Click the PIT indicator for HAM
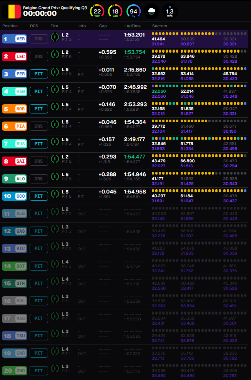This screenshot has width=251, height=380. [39, 92]
